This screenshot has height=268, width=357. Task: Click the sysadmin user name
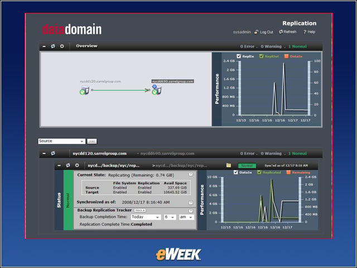point(242,32)
